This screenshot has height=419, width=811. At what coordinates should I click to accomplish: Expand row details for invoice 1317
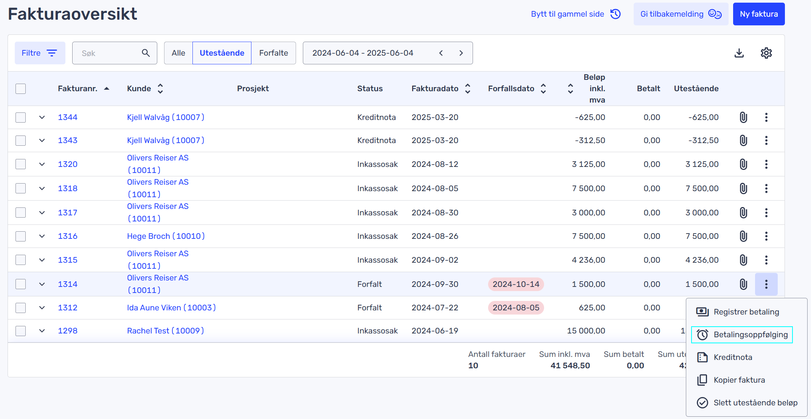(42, 213)
